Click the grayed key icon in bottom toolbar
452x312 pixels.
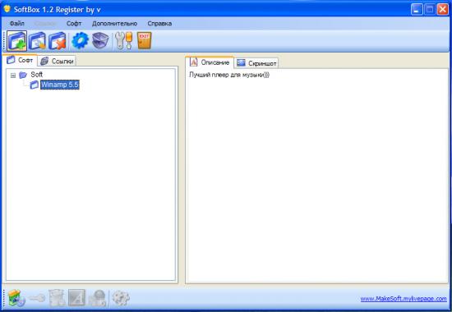[37, 298]
